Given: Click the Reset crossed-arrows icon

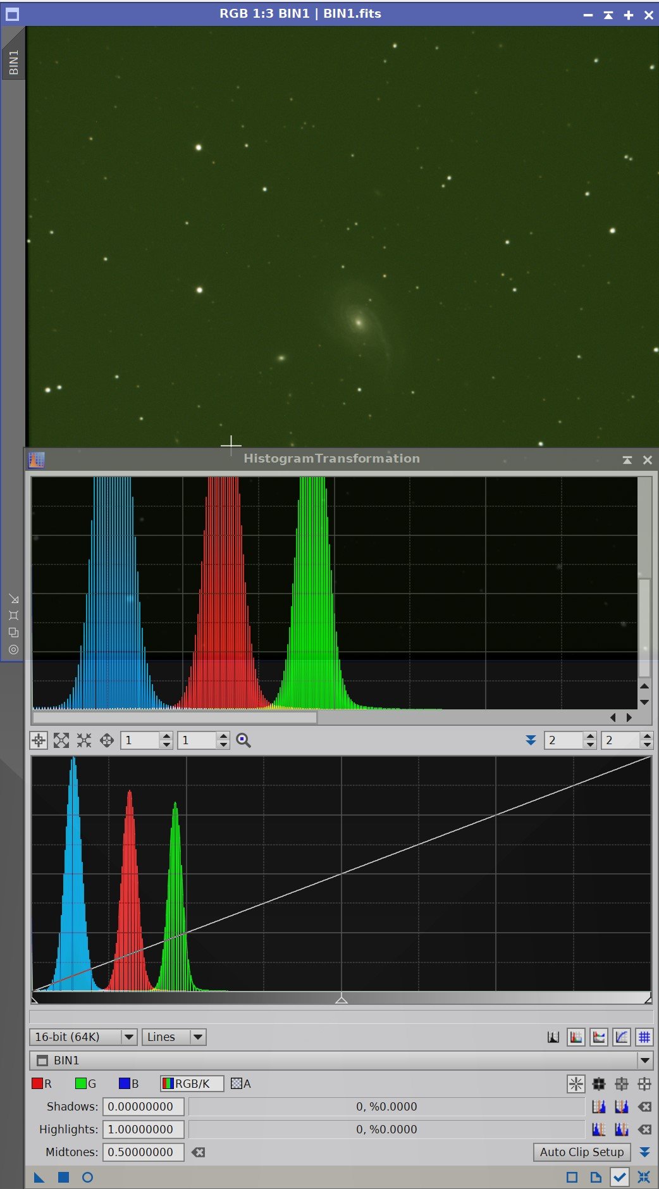Looking at the screenshot, I should [x=644, y=1178].
